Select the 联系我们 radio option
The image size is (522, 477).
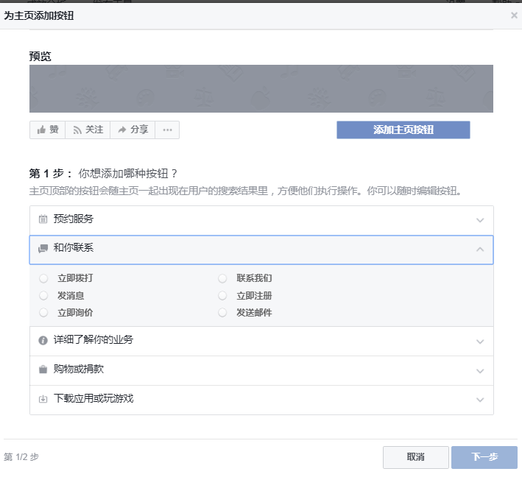(222, 278)
